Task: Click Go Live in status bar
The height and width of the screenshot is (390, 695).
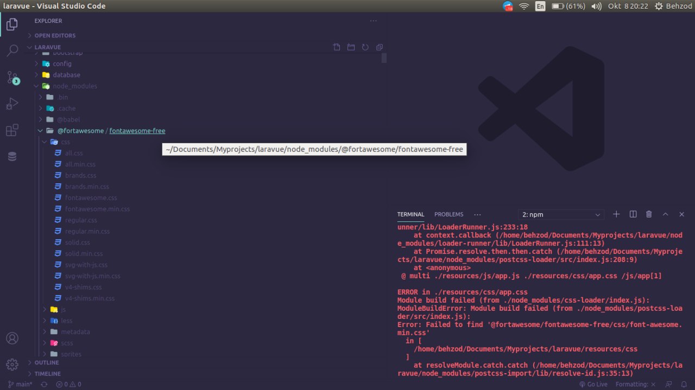Action: click(x=593, y=384)
